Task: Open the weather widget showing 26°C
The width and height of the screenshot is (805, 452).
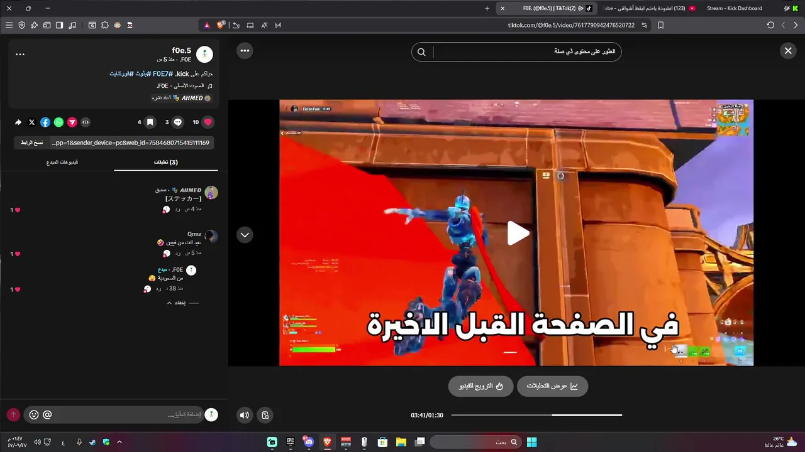Action: (781, 442)
